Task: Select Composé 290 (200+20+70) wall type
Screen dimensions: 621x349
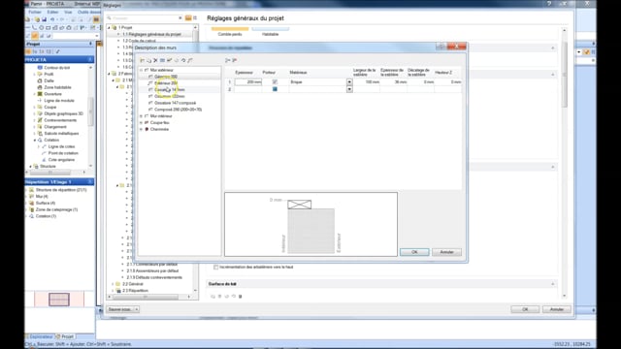Action: (x=178, y=110)
